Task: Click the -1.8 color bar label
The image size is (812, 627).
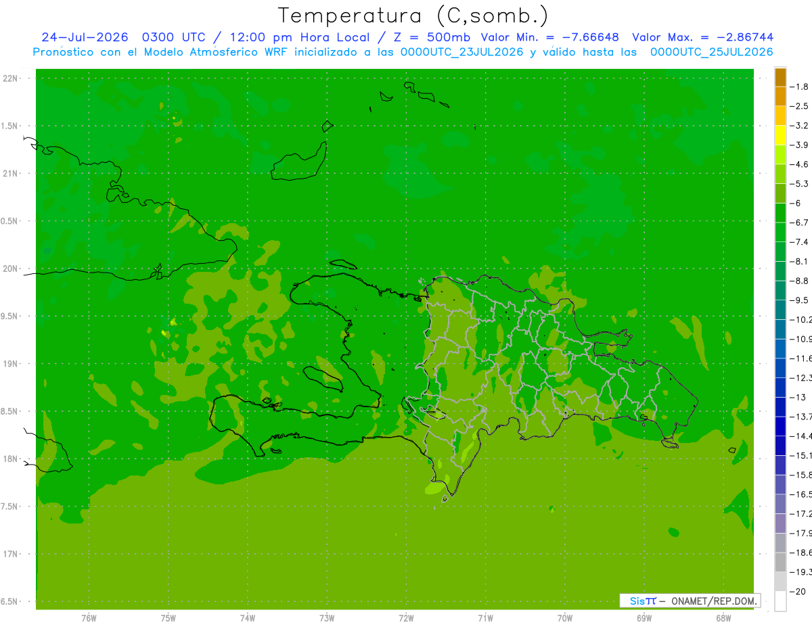Action: tap(799, 87)
